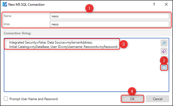
Task: Click the Connection String section header
Action: click(17, 33)
